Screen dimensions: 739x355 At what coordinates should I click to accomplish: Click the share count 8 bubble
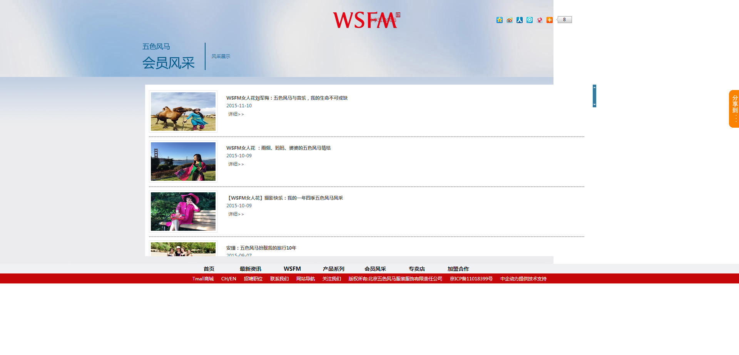coord(564,20)
